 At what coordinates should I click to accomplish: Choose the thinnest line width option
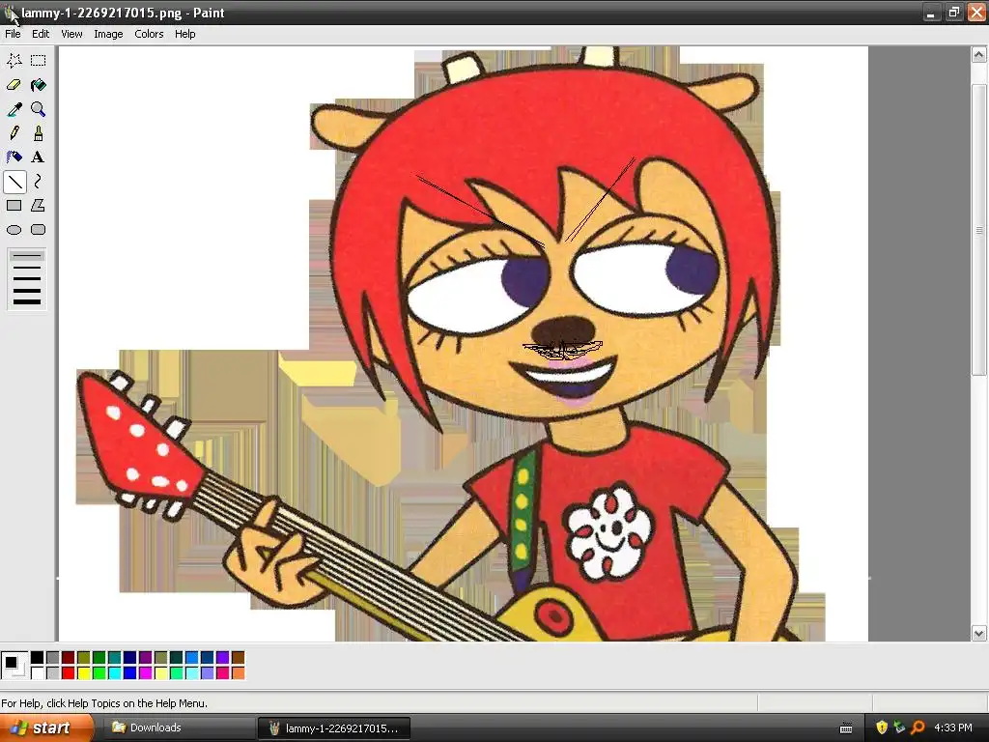pyautogui.click(x=27, y=256)
